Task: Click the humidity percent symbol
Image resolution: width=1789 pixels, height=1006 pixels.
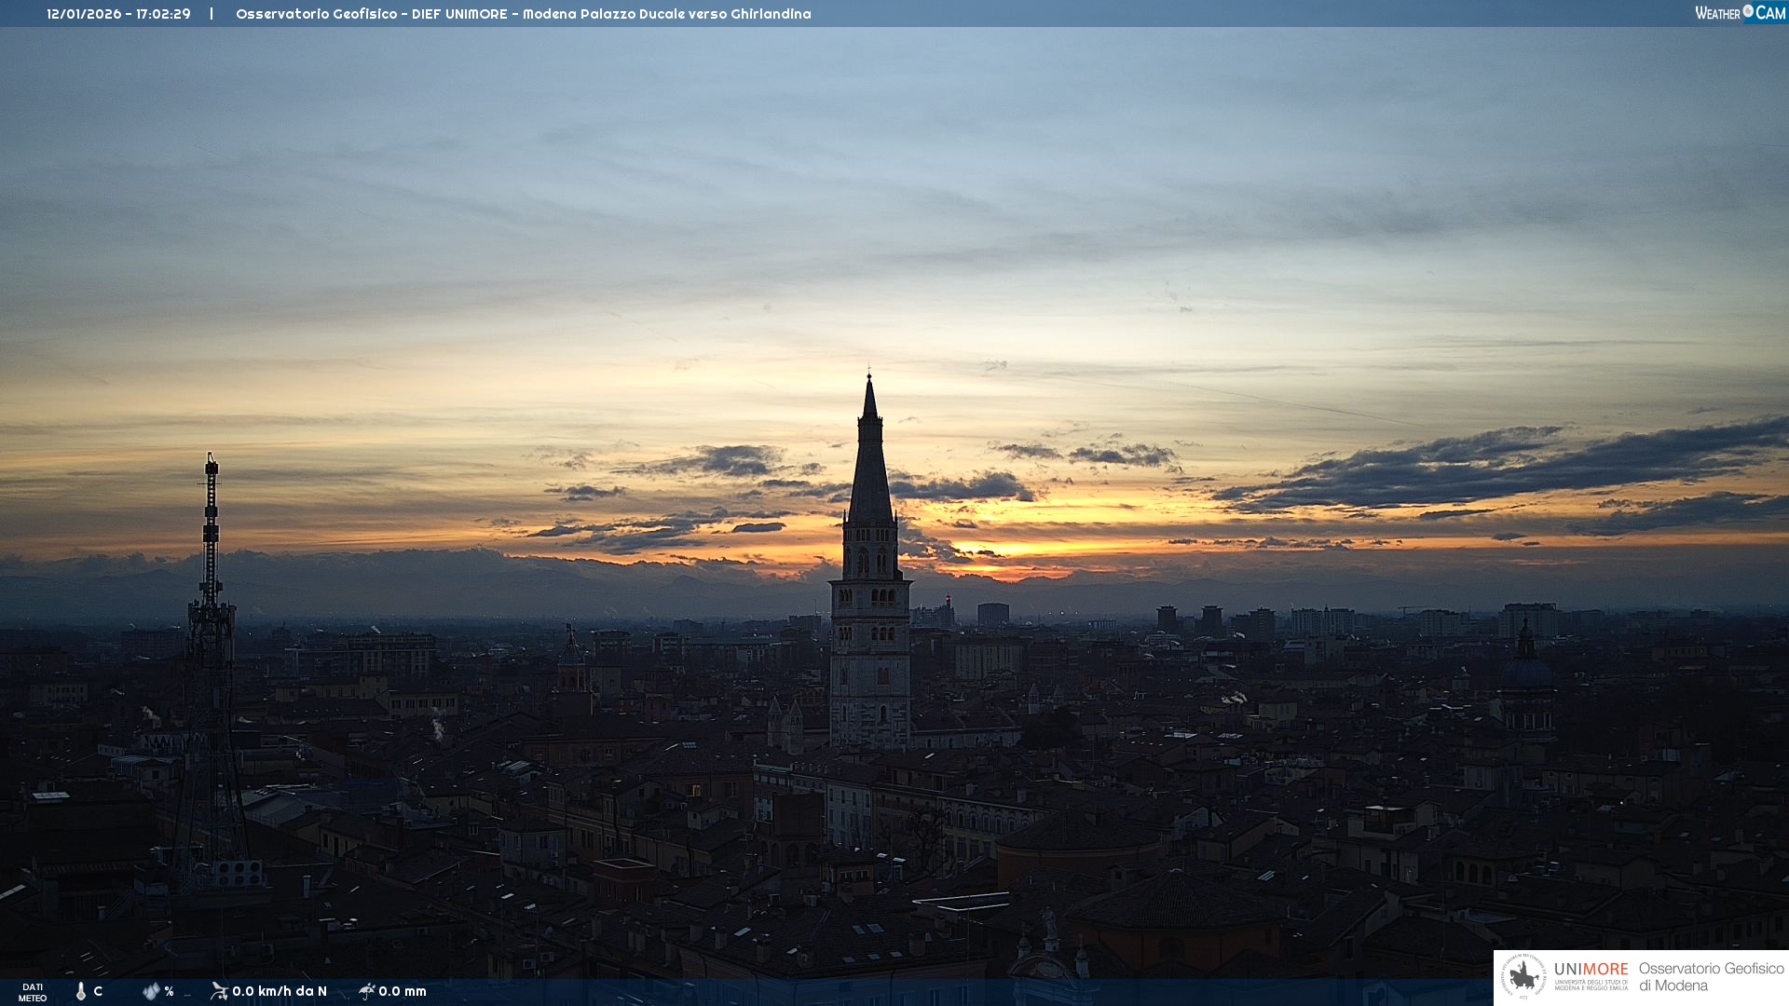Action: tap(169, 991)
